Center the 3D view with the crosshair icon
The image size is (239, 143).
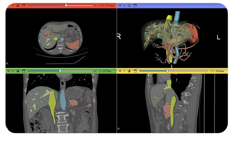coord(129,6)
